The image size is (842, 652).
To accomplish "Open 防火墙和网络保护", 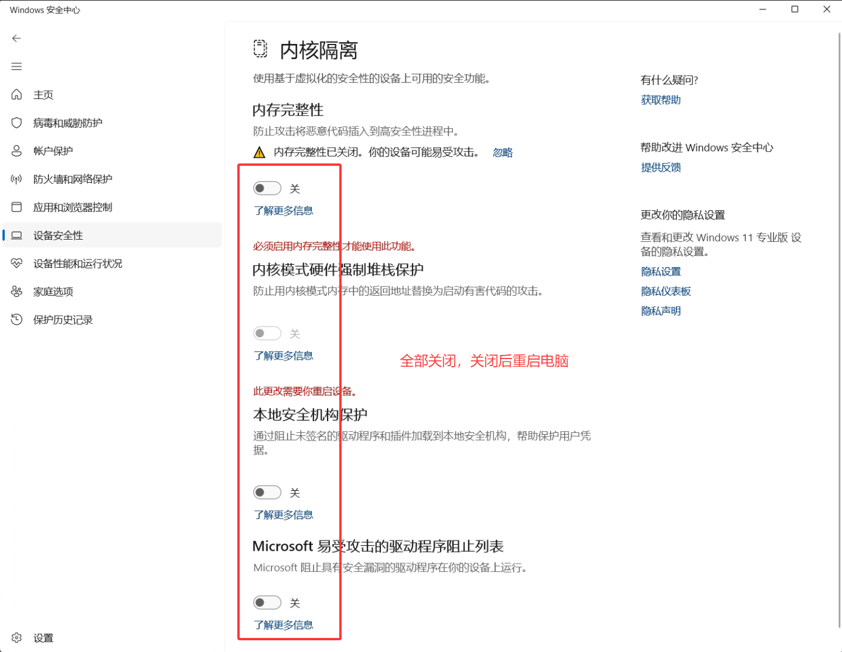I will (72, 179).
